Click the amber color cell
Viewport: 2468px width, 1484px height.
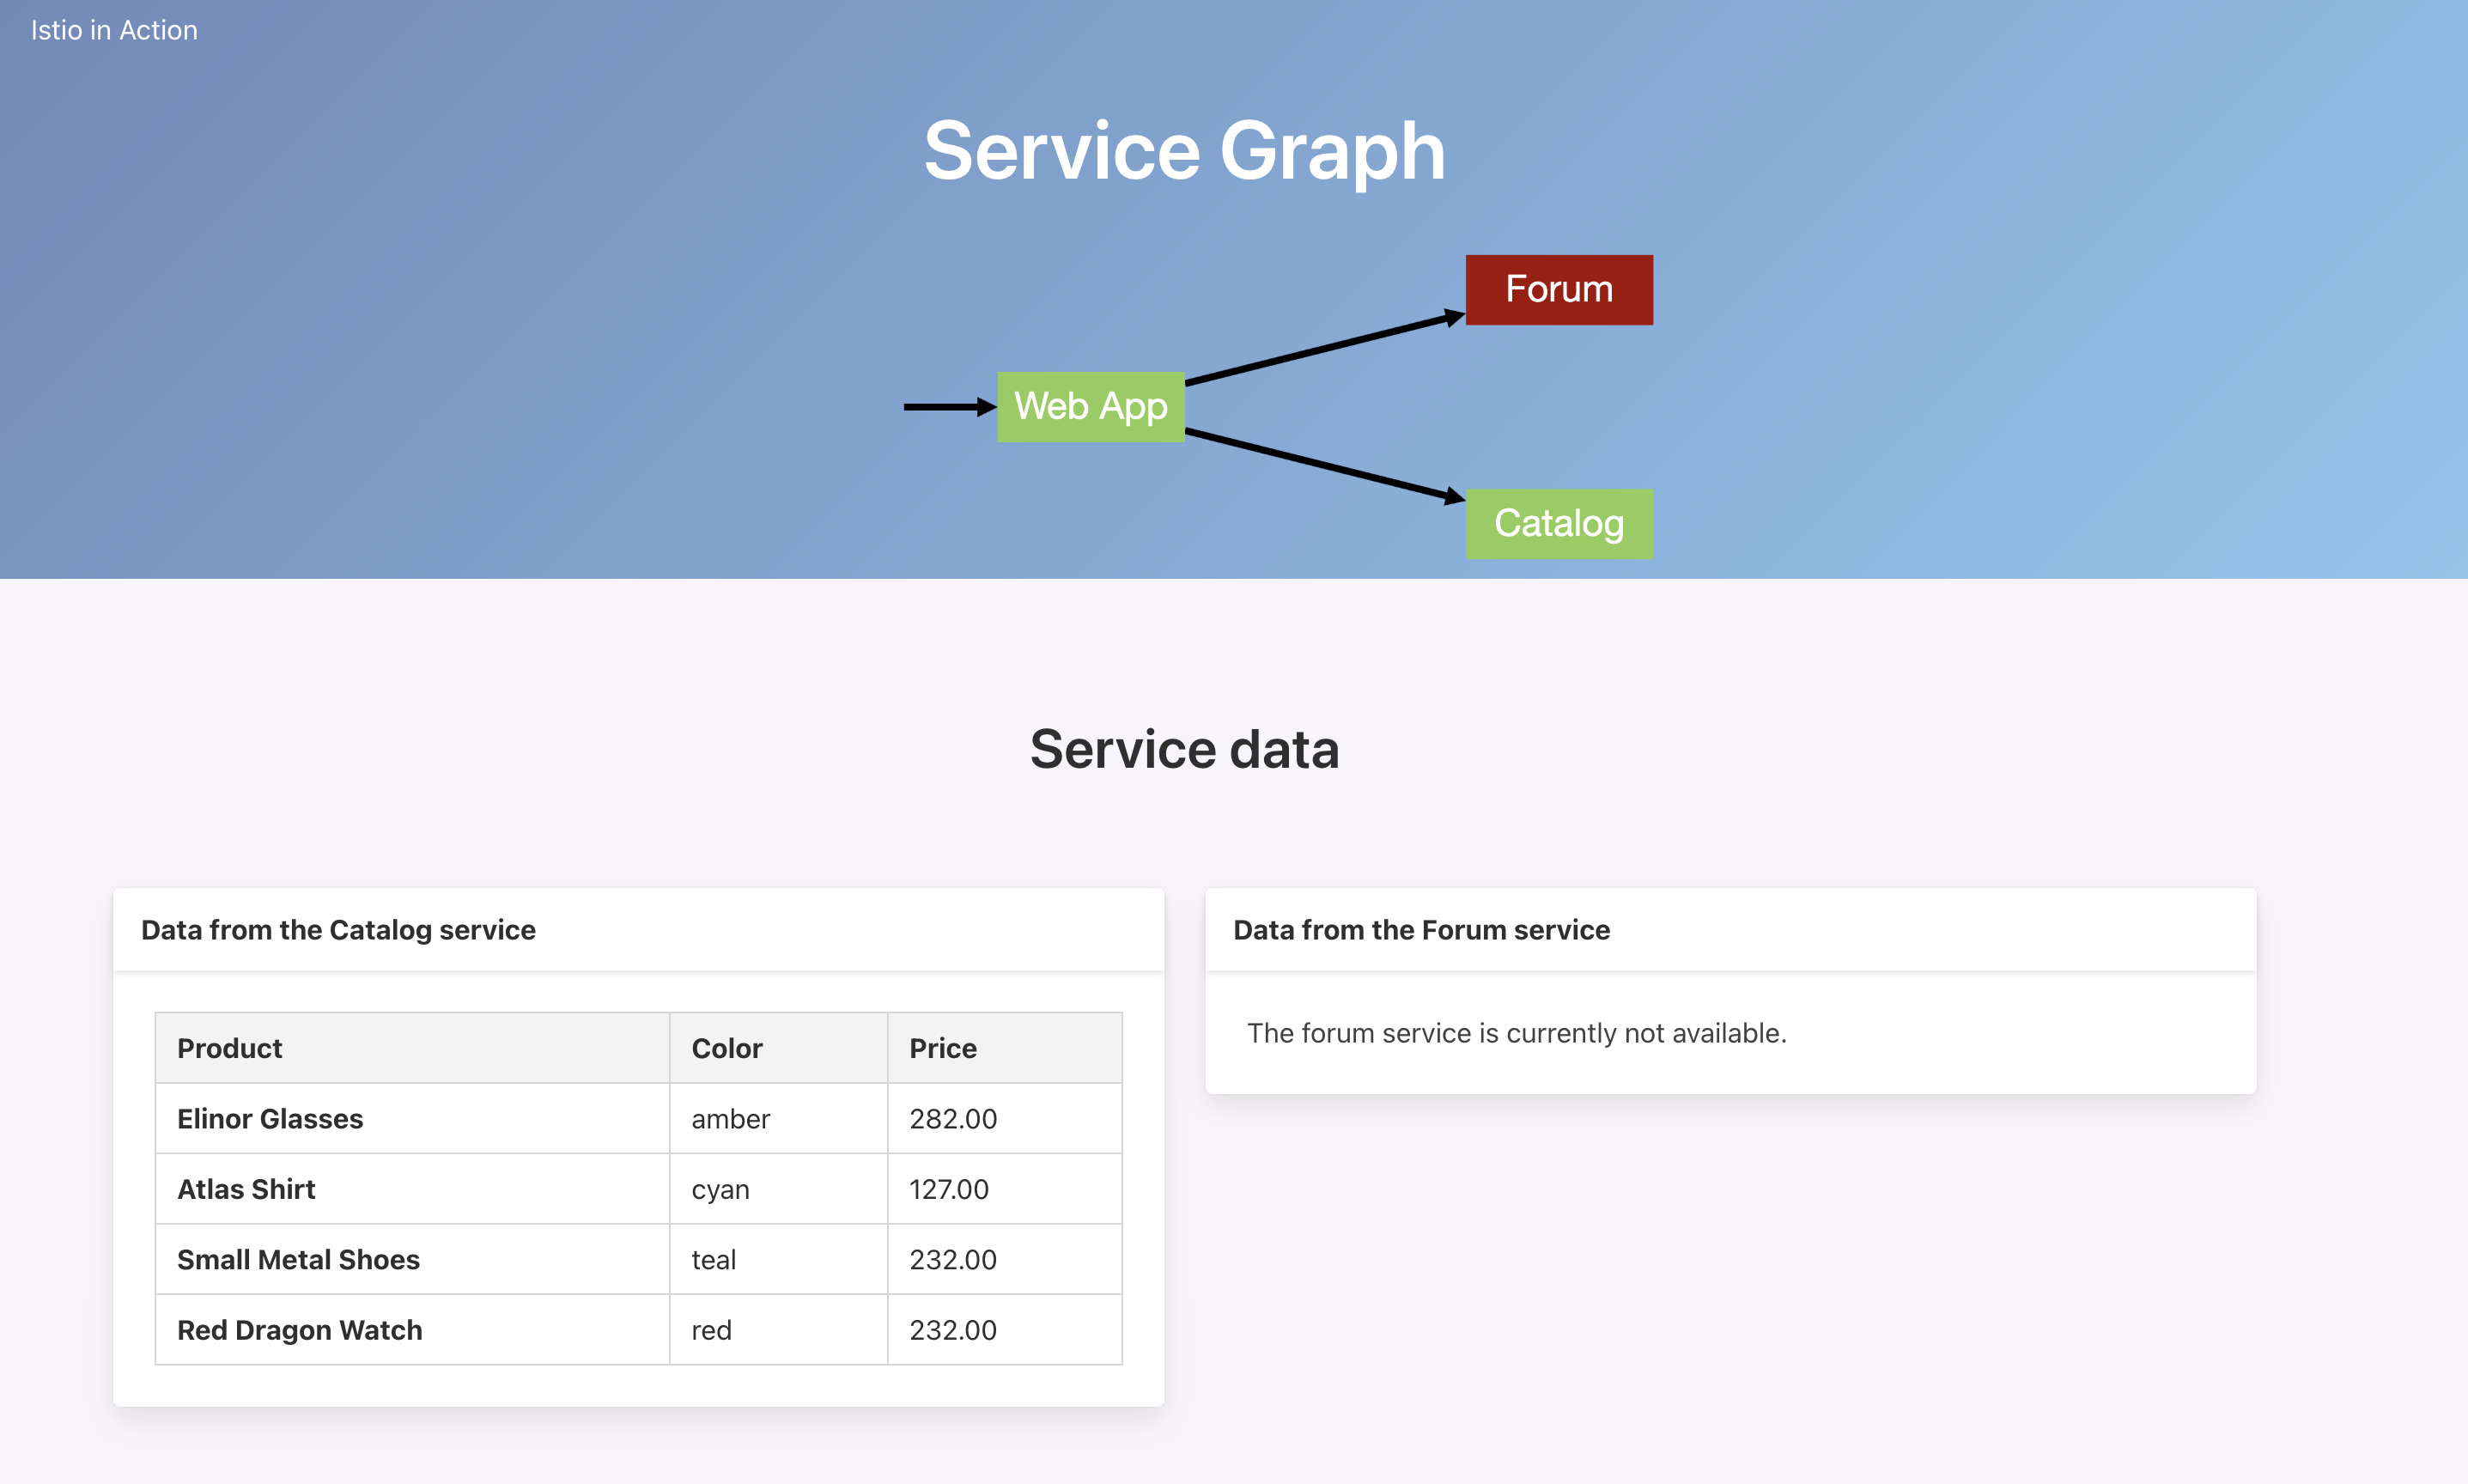[778, 1118]
